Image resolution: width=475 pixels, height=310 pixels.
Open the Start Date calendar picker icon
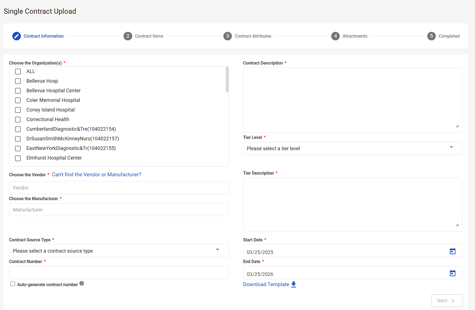[452, 251]
